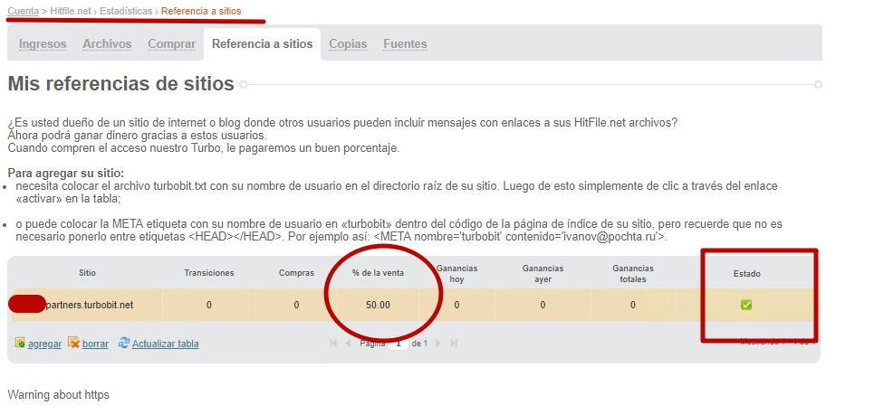
Task: Open the Fuentes tab
Action: (405, 44)
